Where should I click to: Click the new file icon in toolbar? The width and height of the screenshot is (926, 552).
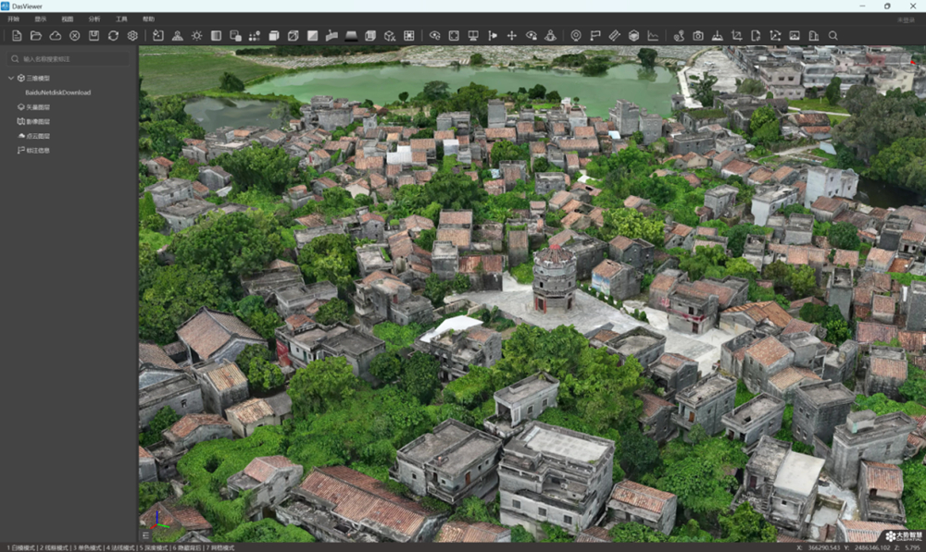click(x=17, y=36)
